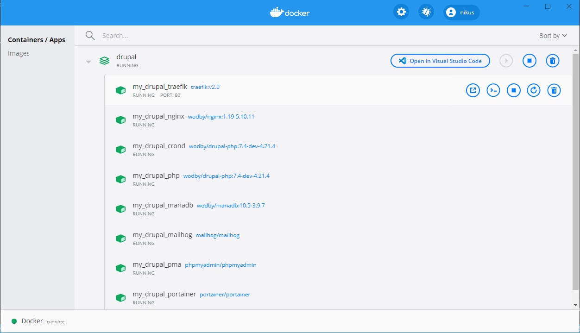Select the my_drupal_crond container name
The image size is (580, 333).
(159, 146)
